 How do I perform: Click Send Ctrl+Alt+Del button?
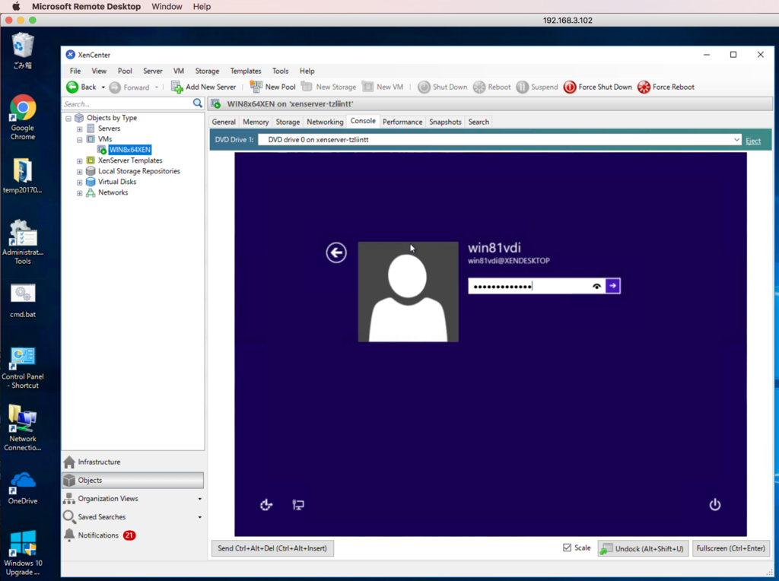(x=272, y=548)
